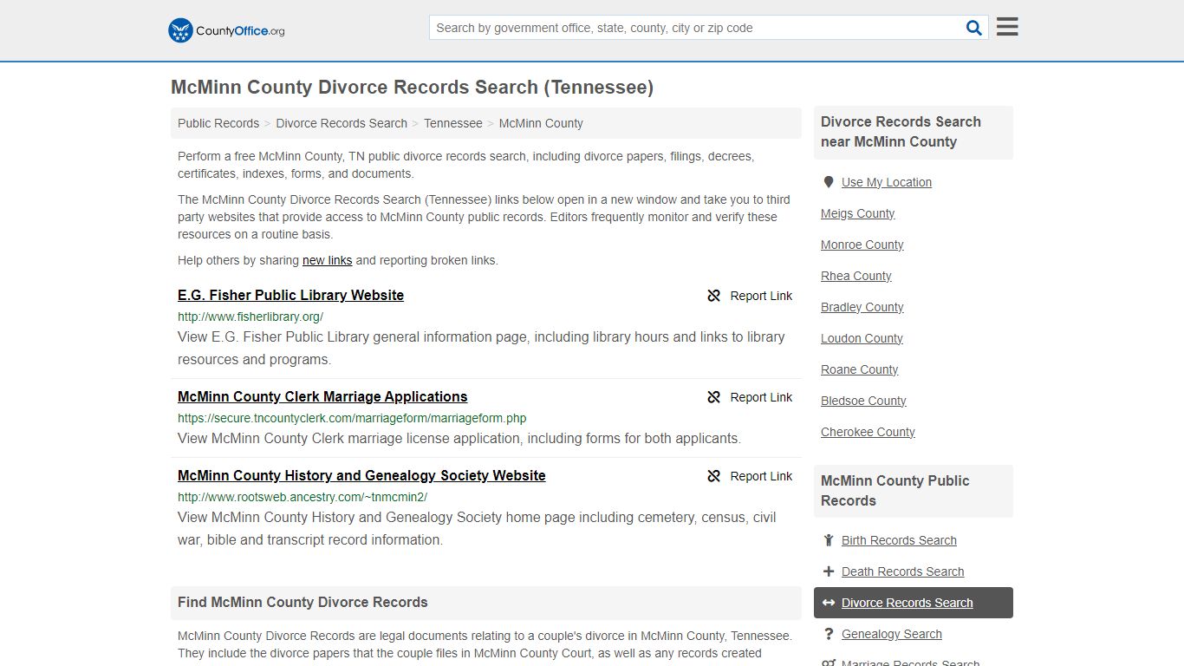
Task: Click broken-link icon for E.G. Fisher Library
Action: 714,296
